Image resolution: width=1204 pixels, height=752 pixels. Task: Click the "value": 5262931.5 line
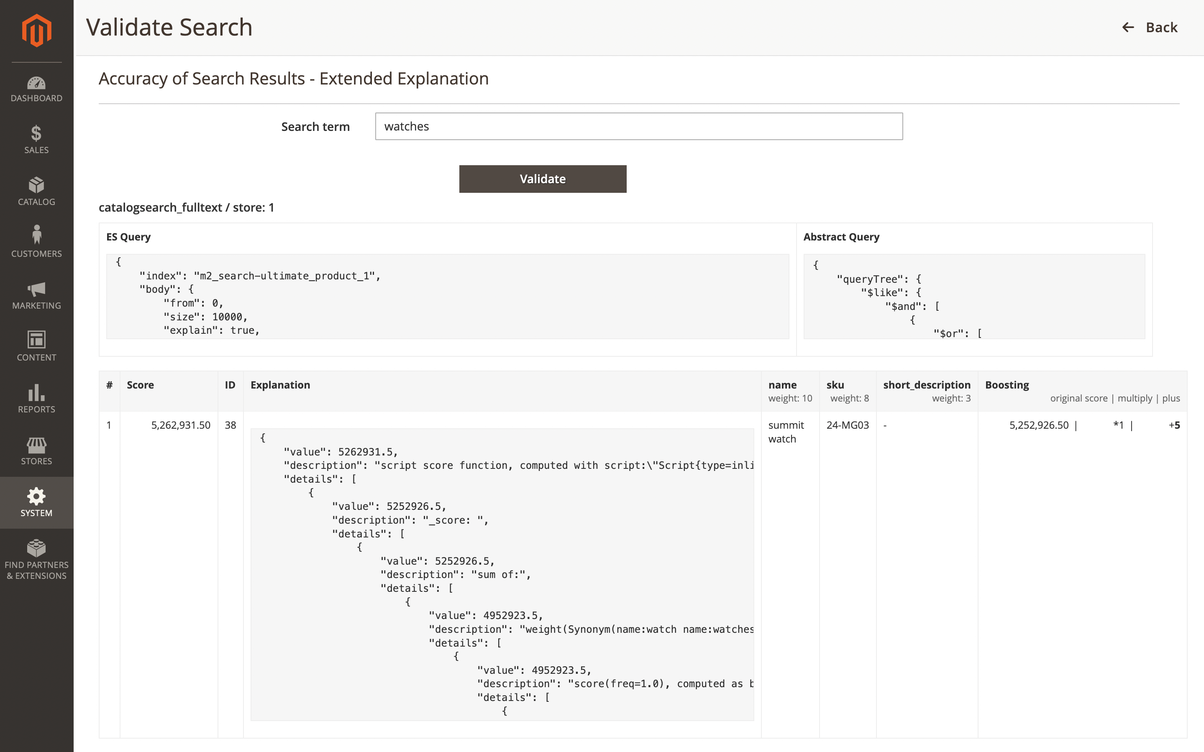coord(341,452)
